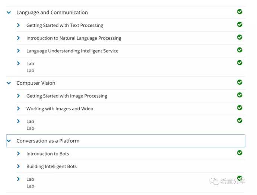Select the Building Intelligent Bots item

click(x=51, y=166)
